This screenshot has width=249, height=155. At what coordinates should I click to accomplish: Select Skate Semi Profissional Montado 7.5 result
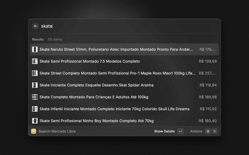124,61
